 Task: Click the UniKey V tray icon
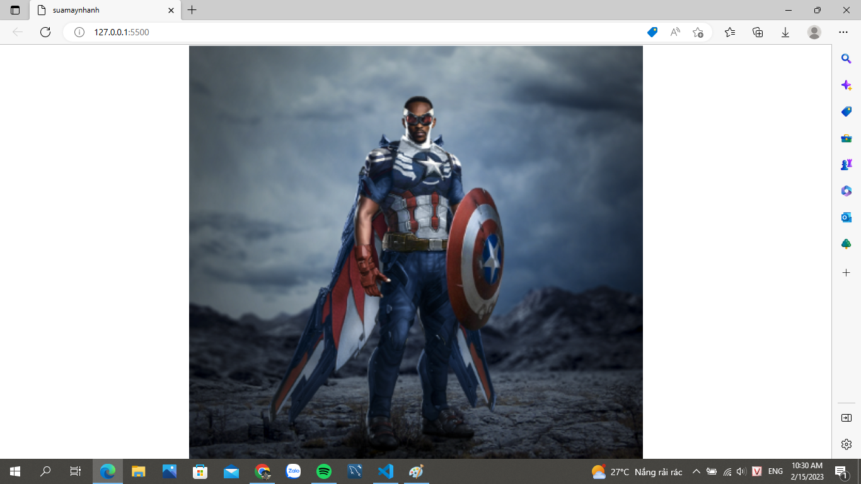point(758,471)
